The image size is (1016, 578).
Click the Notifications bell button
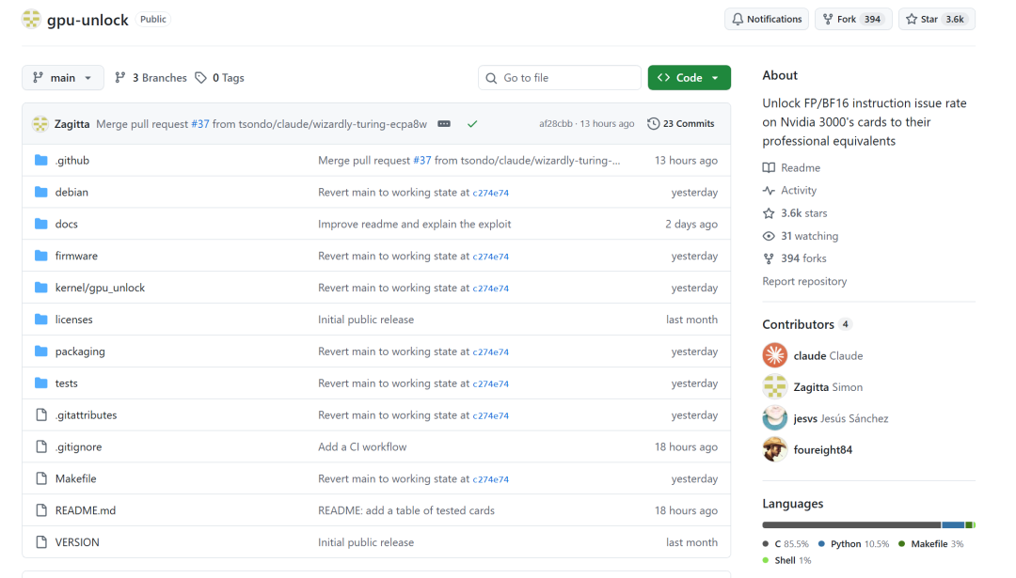click(x=767, y=20)
